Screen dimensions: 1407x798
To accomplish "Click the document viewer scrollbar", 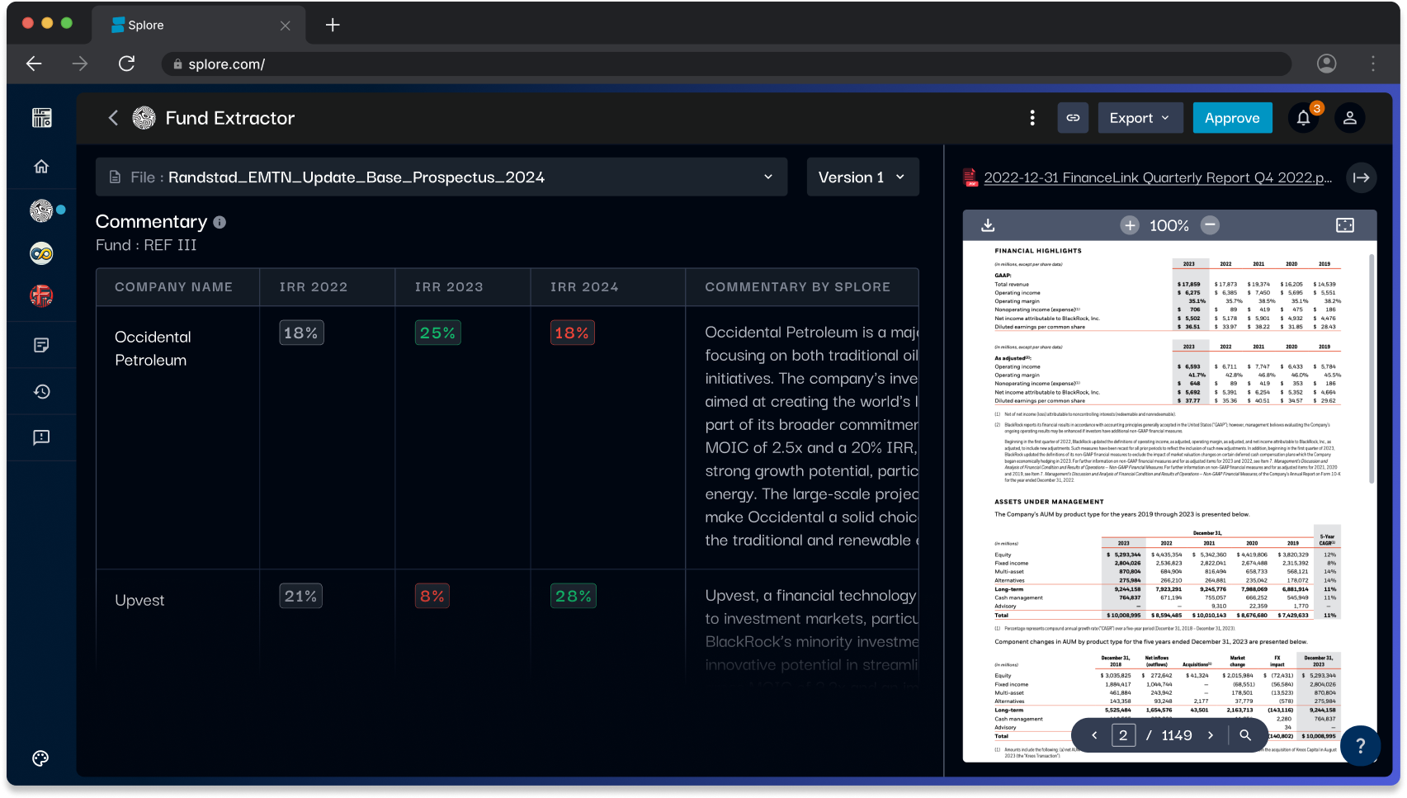I will tap(1372, 367).
